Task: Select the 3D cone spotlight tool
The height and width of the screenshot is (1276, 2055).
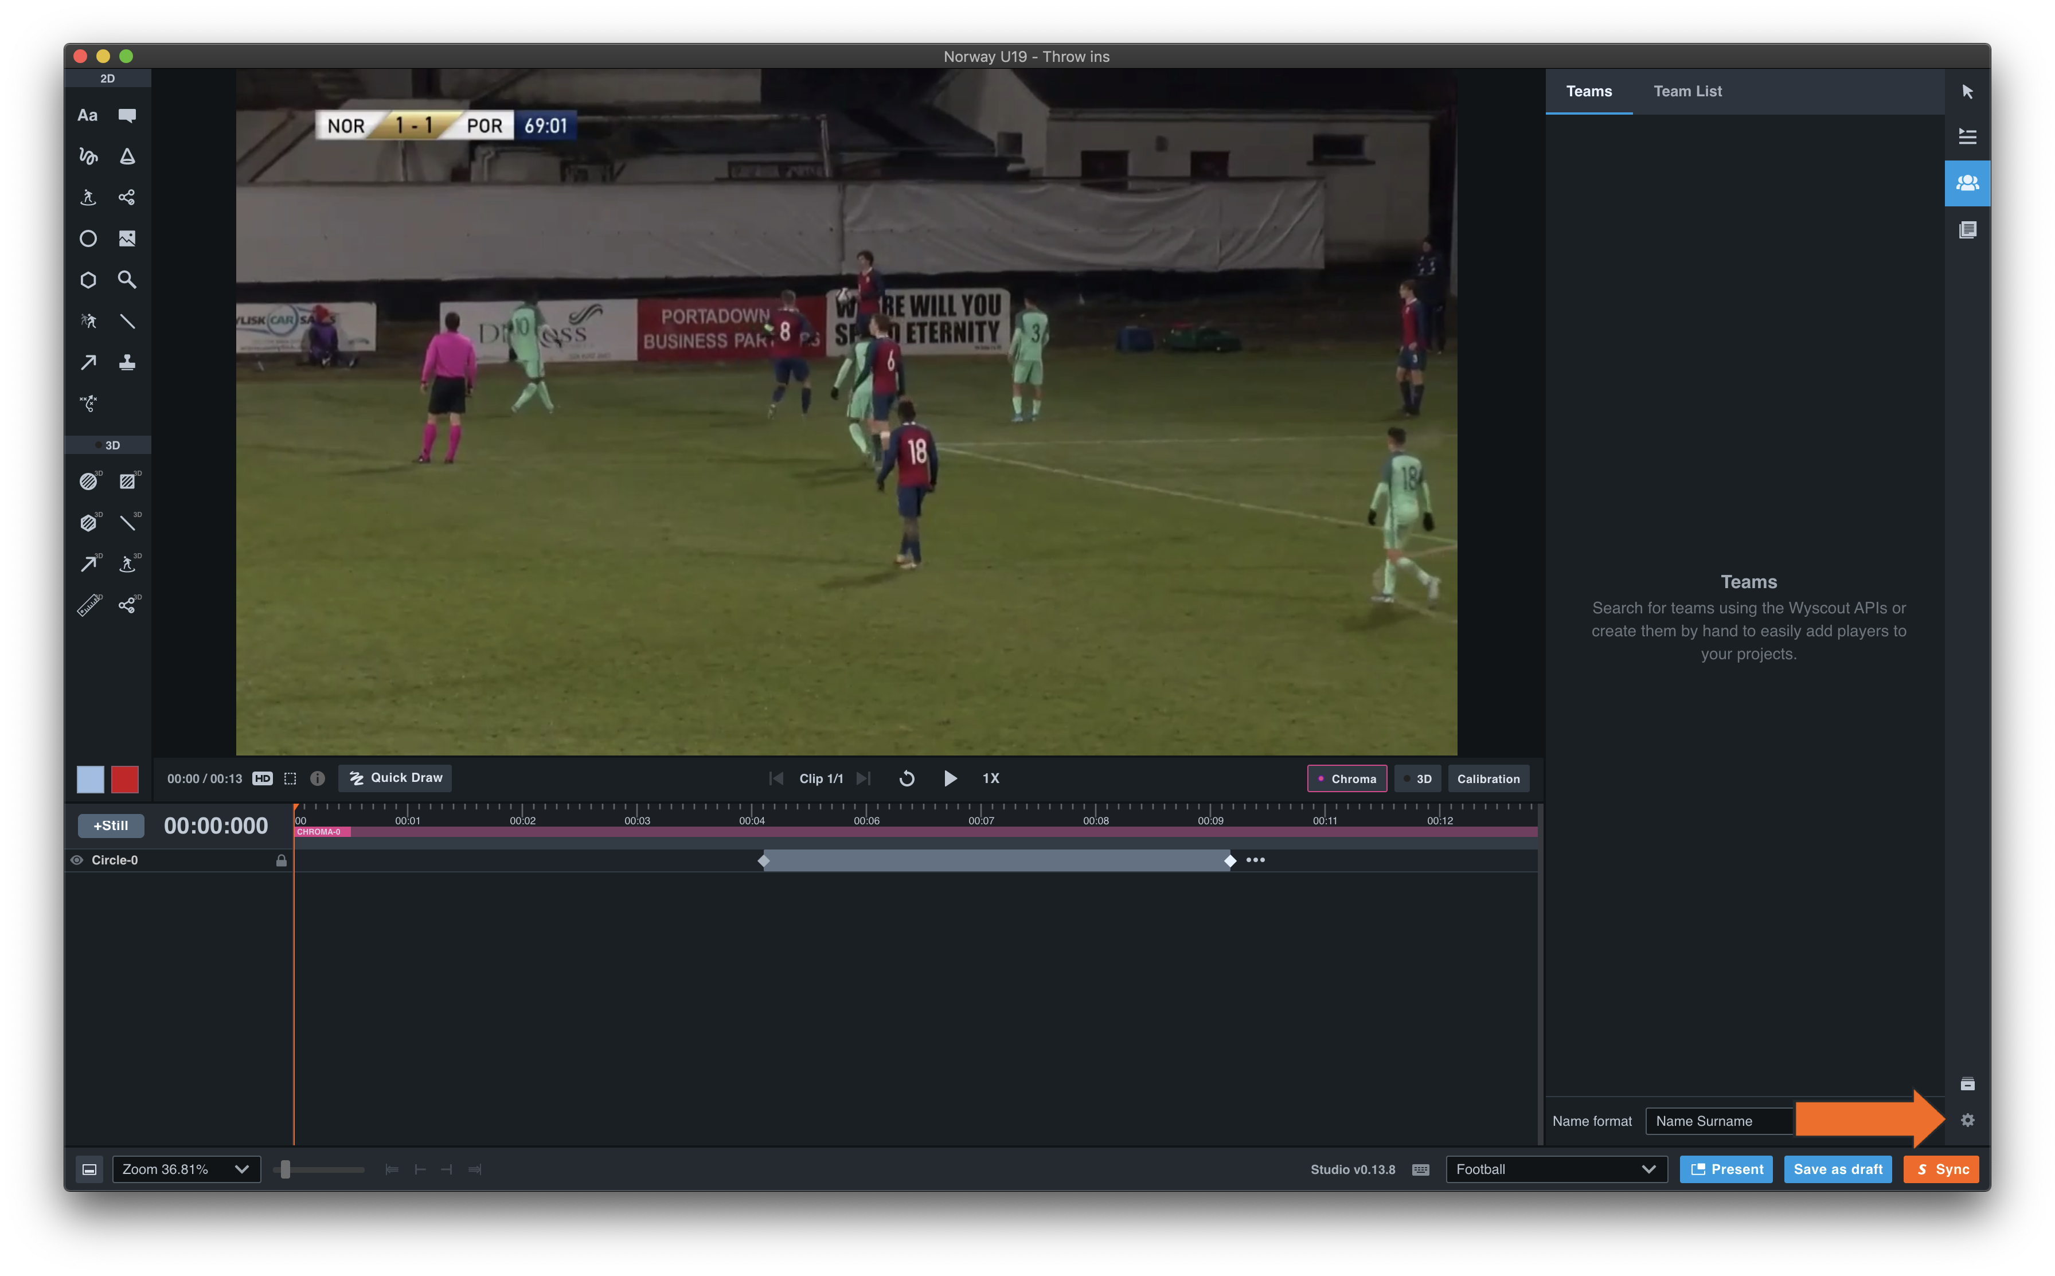Action: (127, 155)
